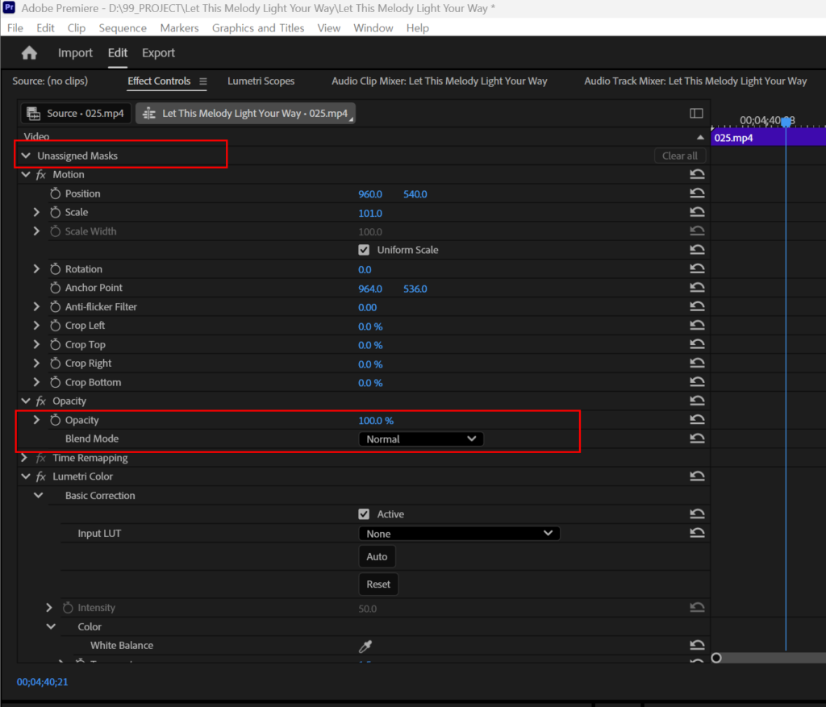This screenshot has height=707, width=826.
Task: Toggle the Rotation animation stopwatch
Action: coord(56,269)
